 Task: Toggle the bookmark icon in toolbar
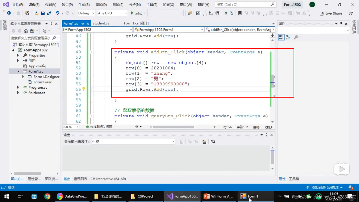point(240,13)
